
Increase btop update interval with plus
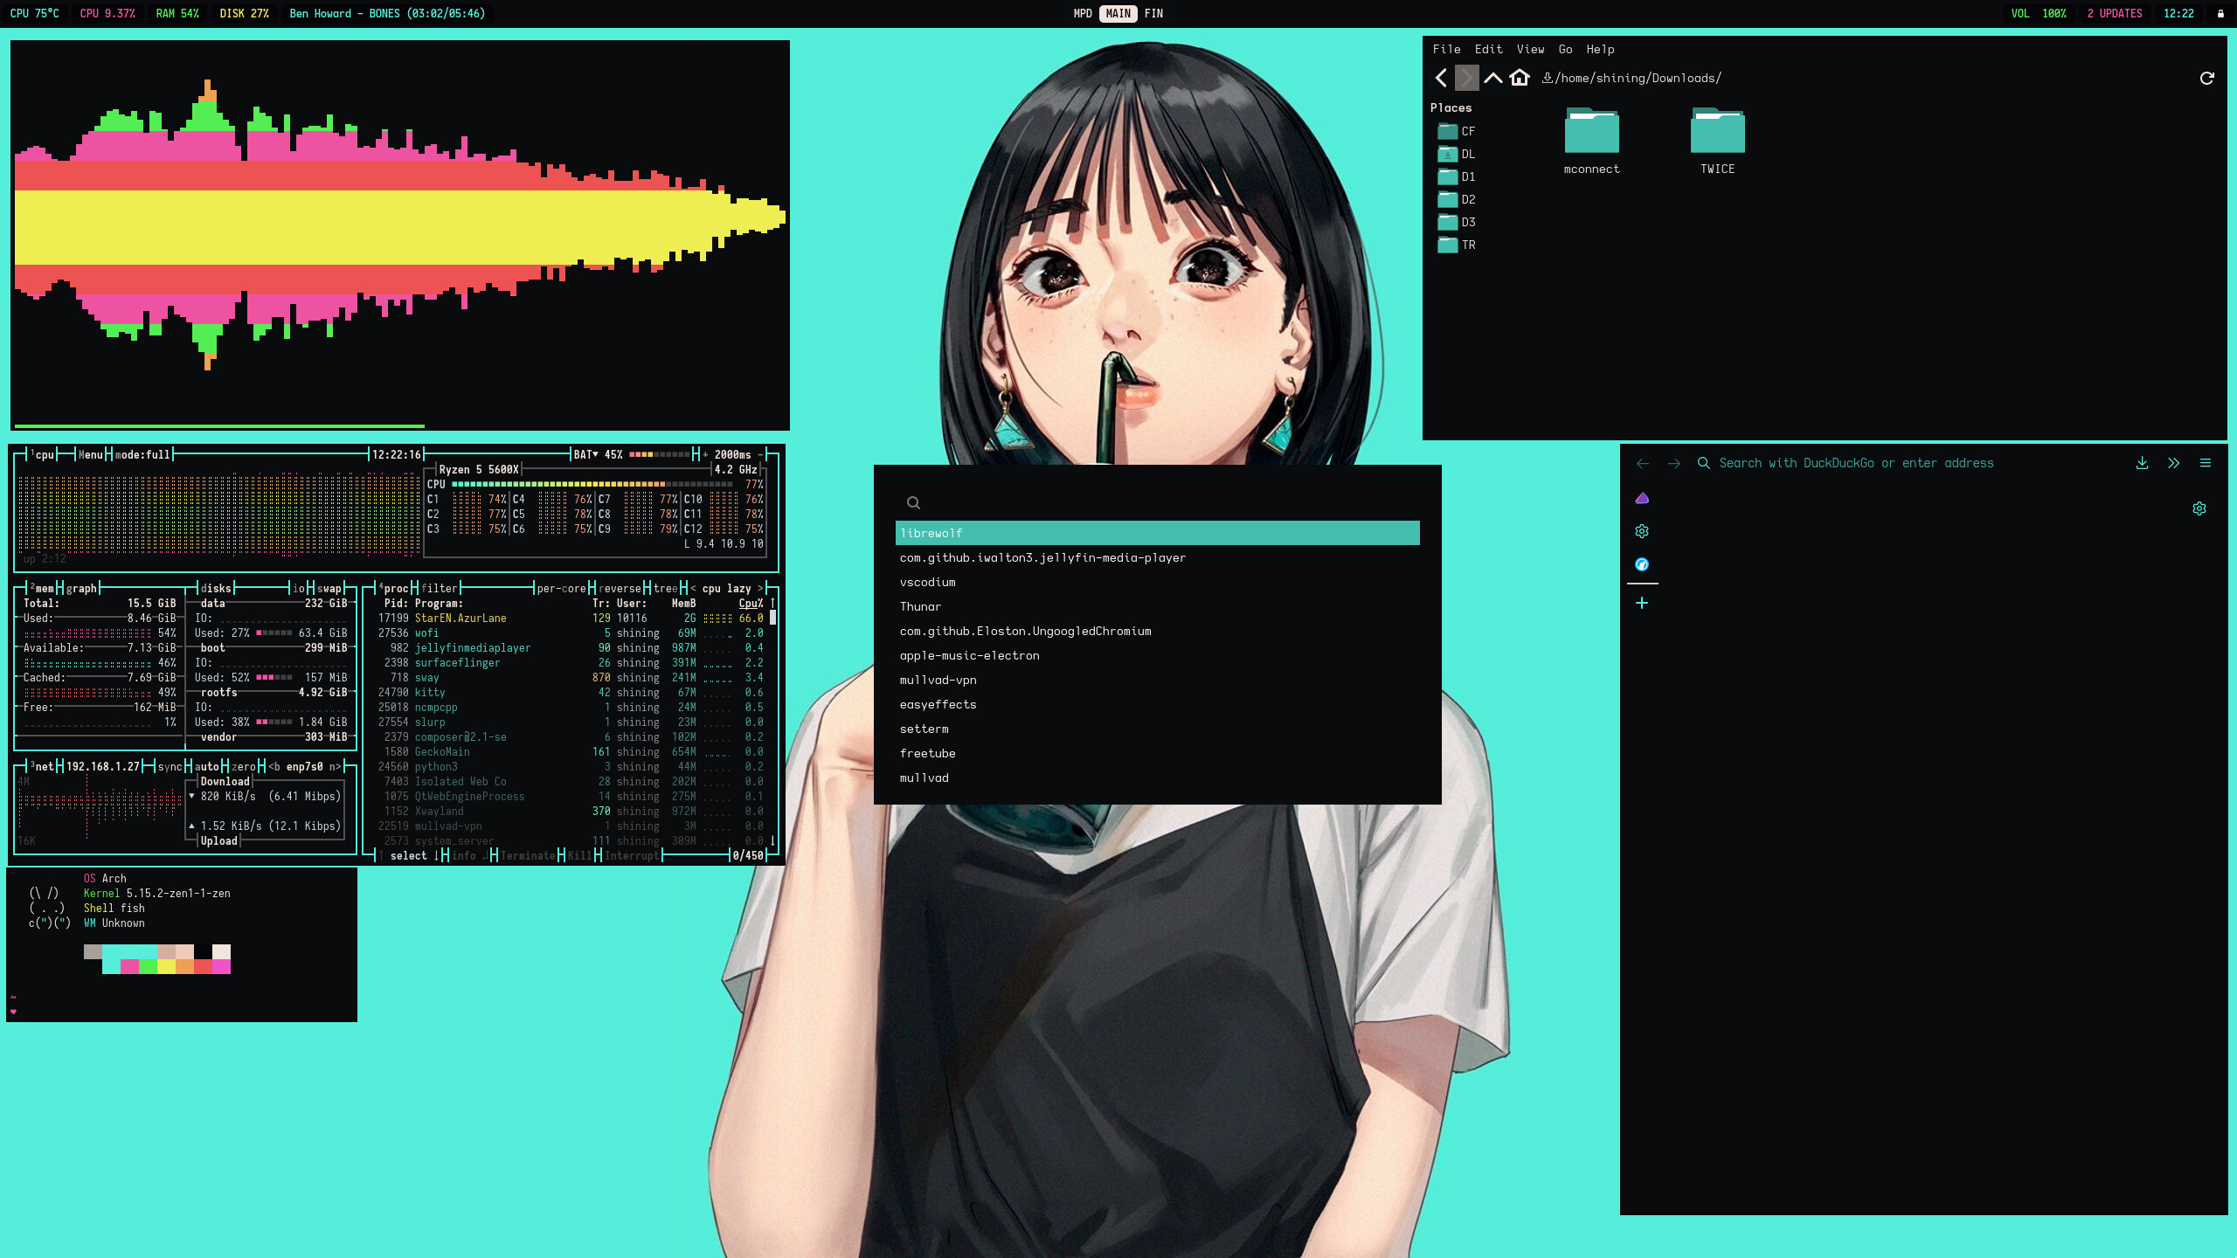tap(705, 454)
